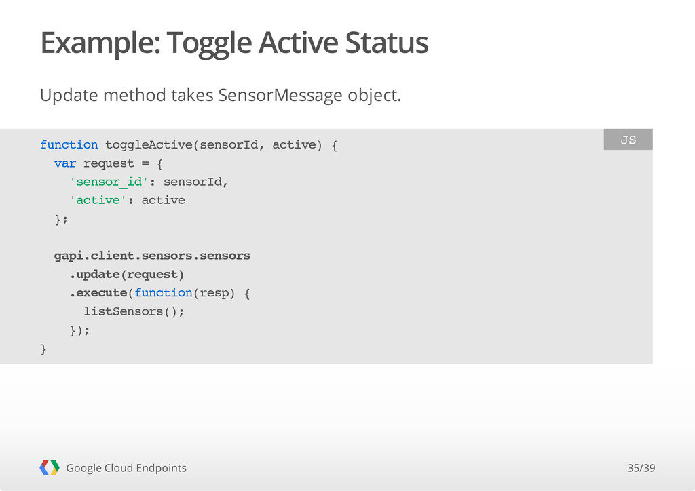
Task: Click the 'active' green string key
Action: (98, 201)
